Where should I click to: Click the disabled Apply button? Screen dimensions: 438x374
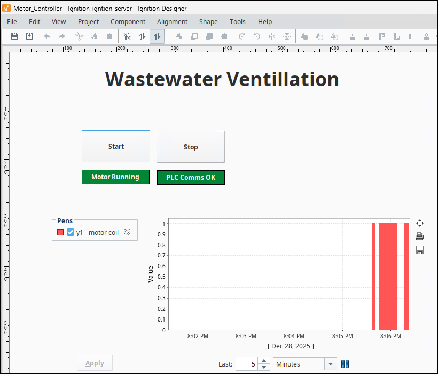coord(95,363)
